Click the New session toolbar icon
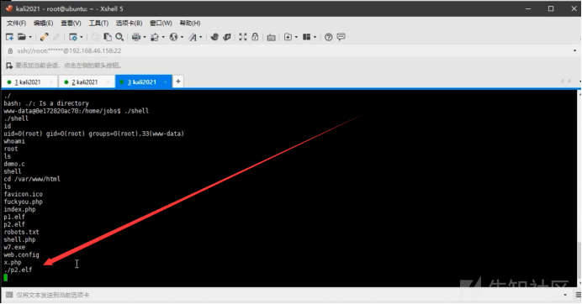The image size is (582, 304). click(x=9, y=37)
